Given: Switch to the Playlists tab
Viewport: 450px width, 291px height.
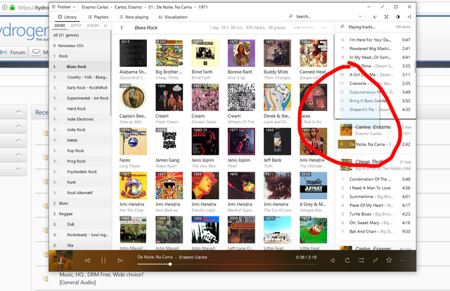Looking at the screenshot, I should (98, 17).
